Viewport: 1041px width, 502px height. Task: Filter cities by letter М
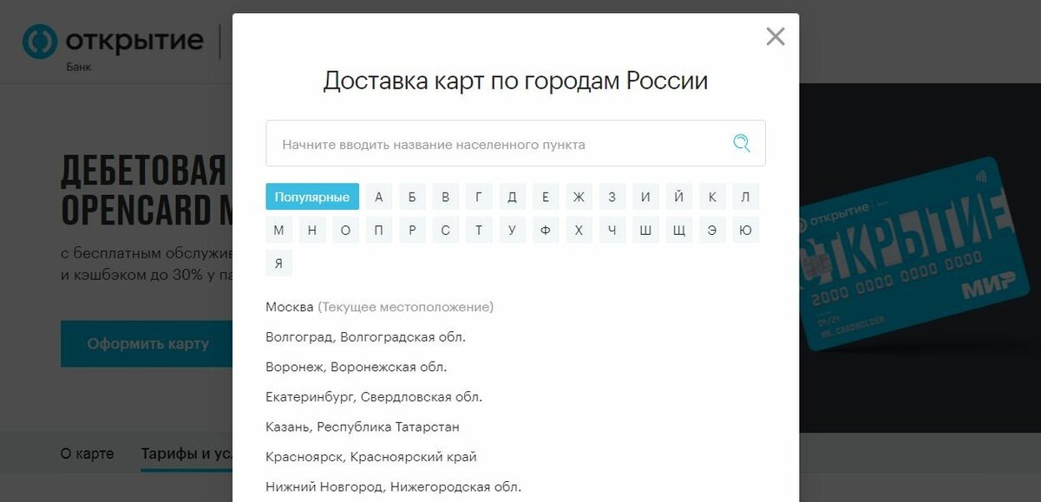point(278,230)
